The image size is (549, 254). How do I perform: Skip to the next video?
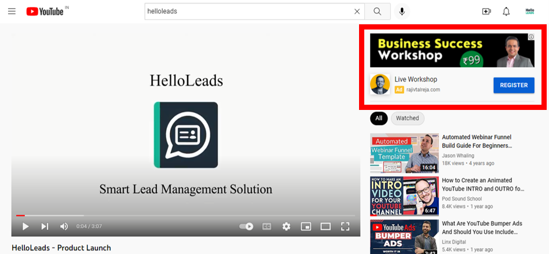pos(45,226)
